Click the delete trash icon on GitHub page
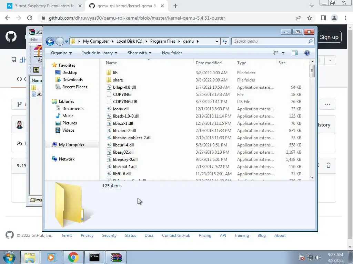The height and width of the screenshot is (264, 353). (x=329, y=165)
